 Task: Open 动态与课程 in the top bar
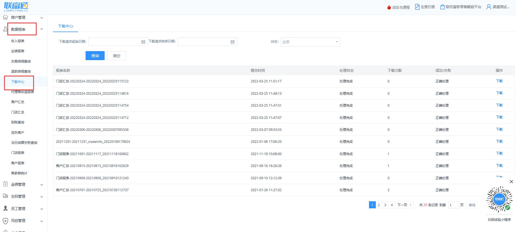[x=401, y=7]
